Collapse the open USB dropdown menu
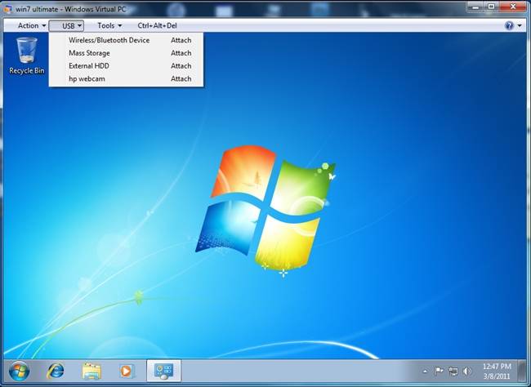This screenshot has height=387, width=531. coord(72,25)
